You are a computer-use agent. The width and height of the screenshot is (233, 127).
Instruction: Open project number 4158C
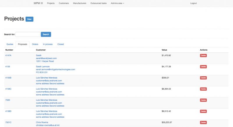pyautogui.click(x=8, y=89)
